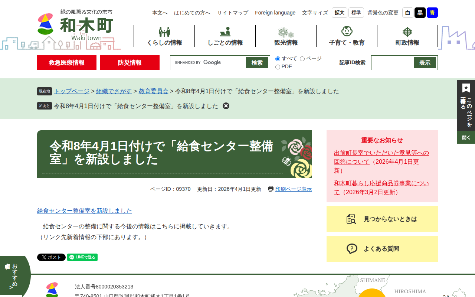Viewport: 475px width, 297px height.
Task: Select the PDF radio option
Action: pos(278,67)
